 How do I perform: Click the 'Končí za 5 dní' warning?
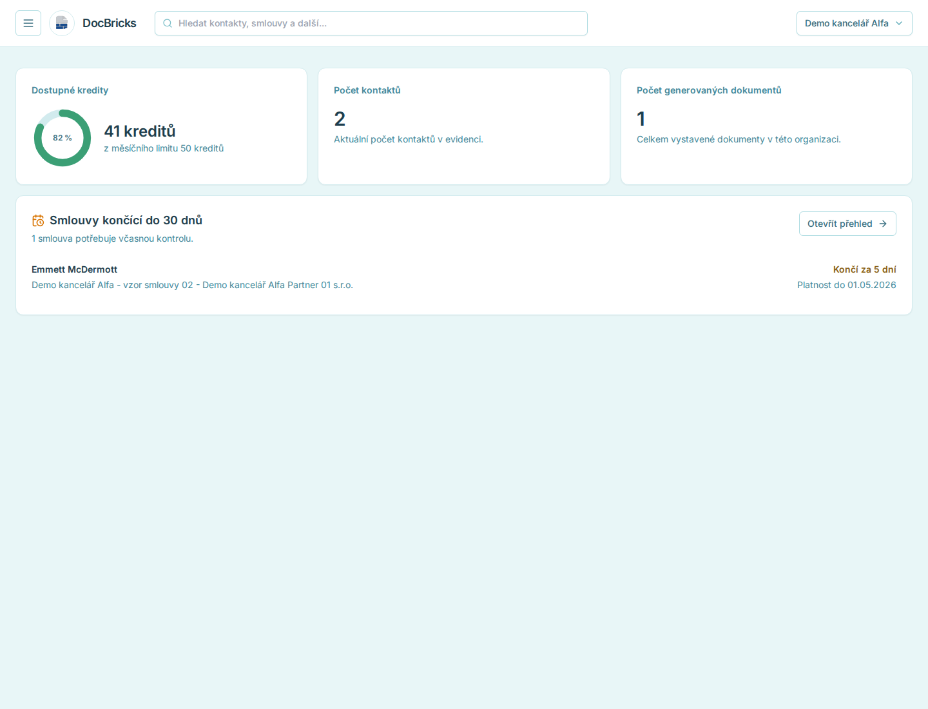pos(864,269)
